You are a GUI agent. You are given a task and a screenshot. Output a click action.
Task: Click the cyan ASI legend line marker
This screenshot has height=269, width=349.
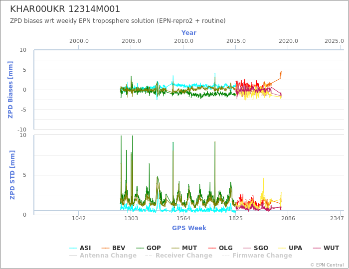tap(73, 248)
